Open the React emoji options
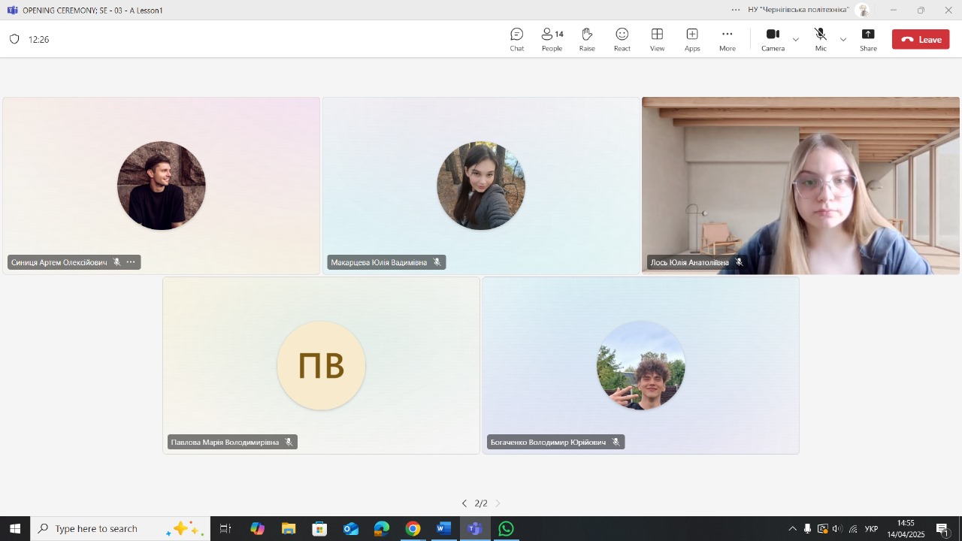 click(622, 39)
